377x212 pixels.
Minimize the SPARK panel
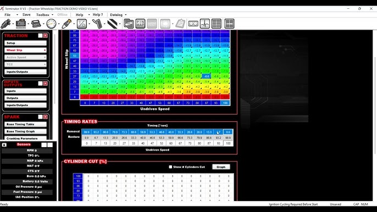[41, 117]
